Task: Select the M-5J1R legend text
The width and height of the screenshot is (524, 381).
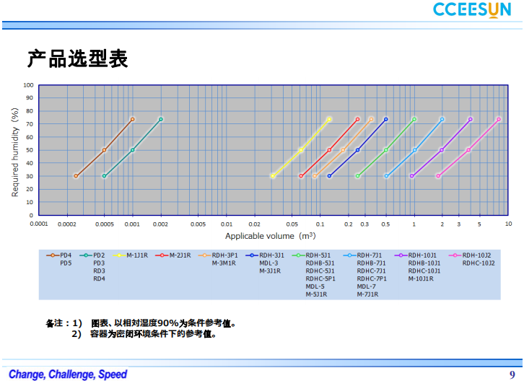Action: click(x=316, y=294)
